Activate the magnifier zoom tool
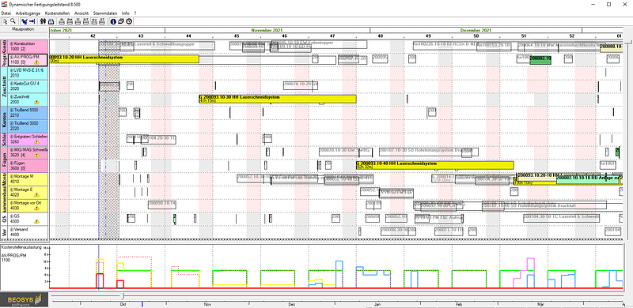Viewport: 633px width, 308px height. point(13,21)
